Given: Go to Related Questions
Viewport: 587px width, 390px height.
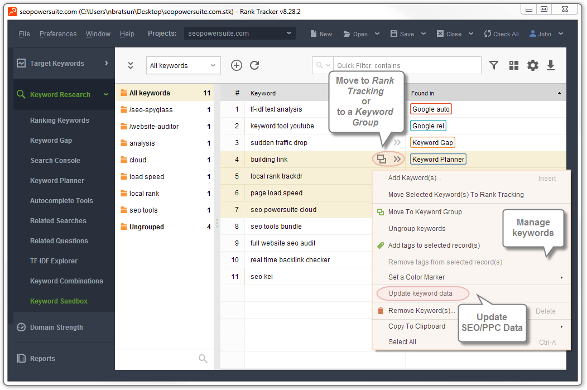Looking at the screenshot, I should [x=59, y=241].
